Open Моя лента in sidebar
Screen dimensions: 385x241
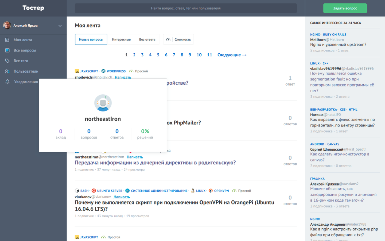pos(23,40)
